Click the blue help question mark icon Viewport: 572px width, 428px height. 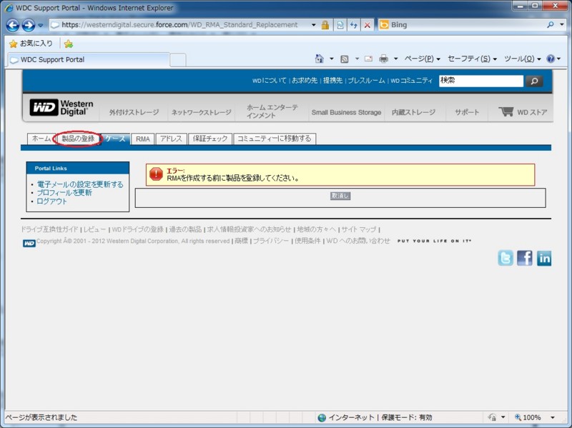[x=551, y=59]
